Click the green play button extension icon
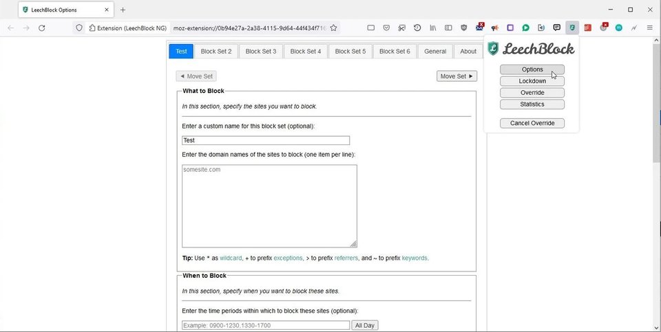This screenshot has height=332, width=661. pos(525,27)
